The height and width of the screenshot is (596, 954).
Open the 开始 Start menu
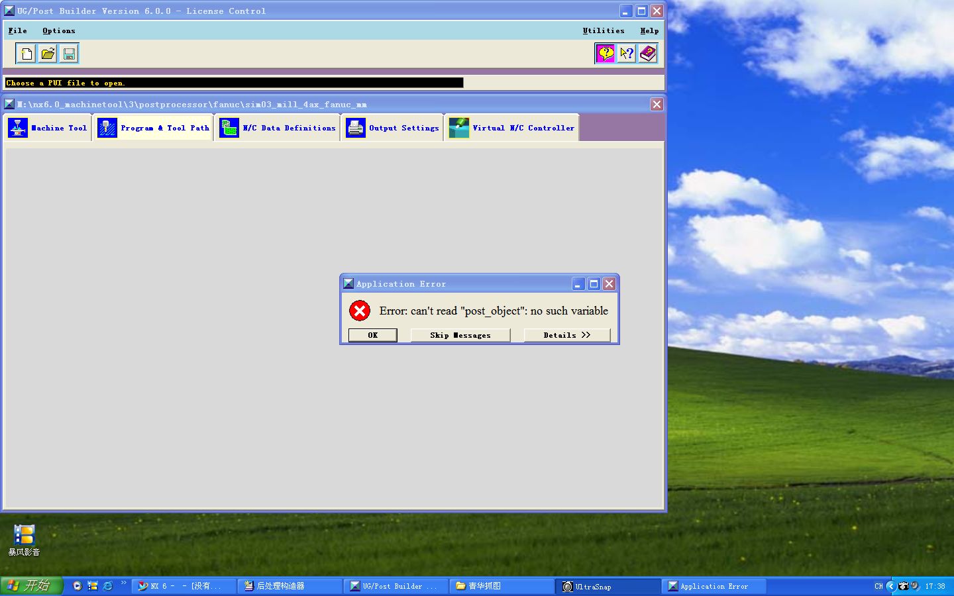(x=30, y=585)
